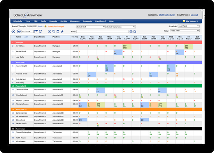Viewport: 214px width, 153px height.
Task: Open the Messages menu
Action: [75, 21]
